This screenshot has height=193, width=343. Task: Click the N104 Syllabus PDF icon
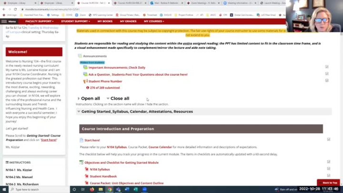pos(87,169)
